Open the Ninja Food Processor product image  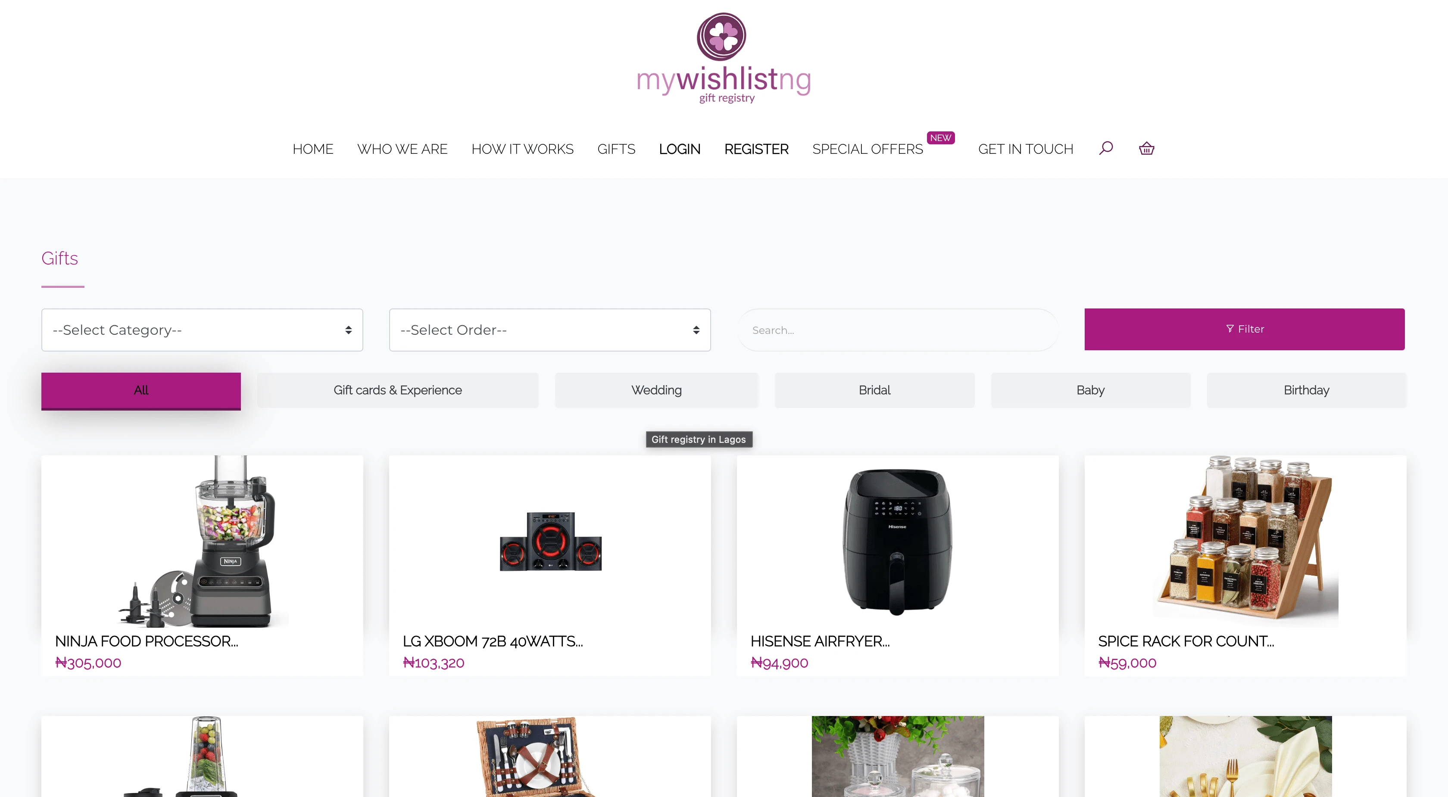point(203,541)
